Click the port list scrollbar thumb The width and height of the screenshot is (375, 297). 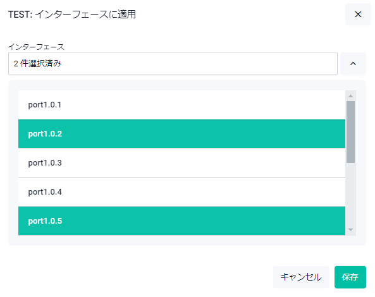(350, 132)
